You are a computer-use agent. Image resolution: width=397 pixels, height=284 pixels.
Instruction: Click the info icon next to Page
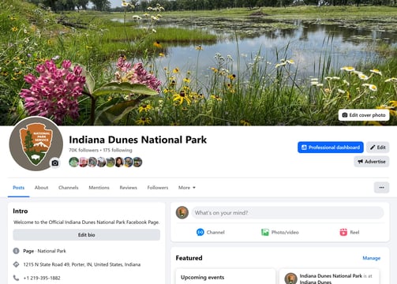tap(16, 251)
